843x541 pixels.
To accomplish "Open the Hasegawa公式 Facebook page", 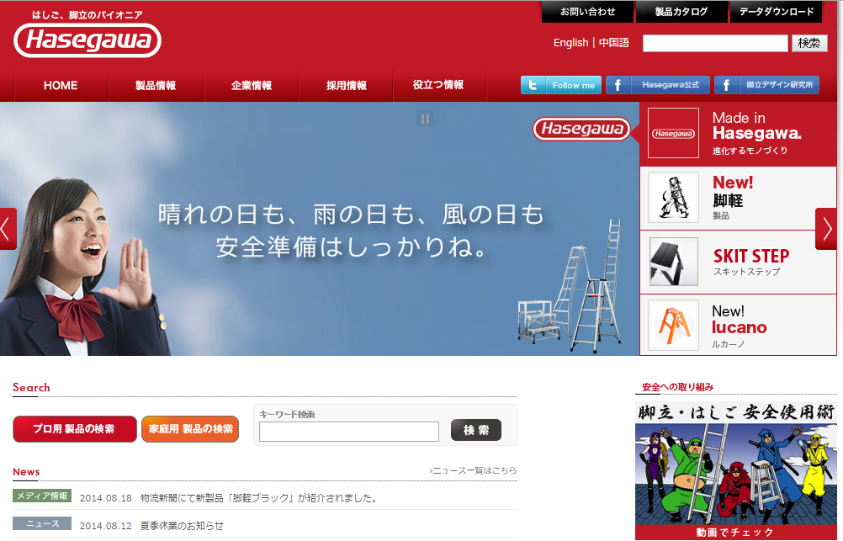I will (x=658, y=85).
